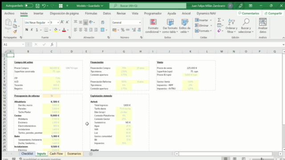Click the Cut scissors icon
This screenshot has width=285, height=160.
pos(15,20)
